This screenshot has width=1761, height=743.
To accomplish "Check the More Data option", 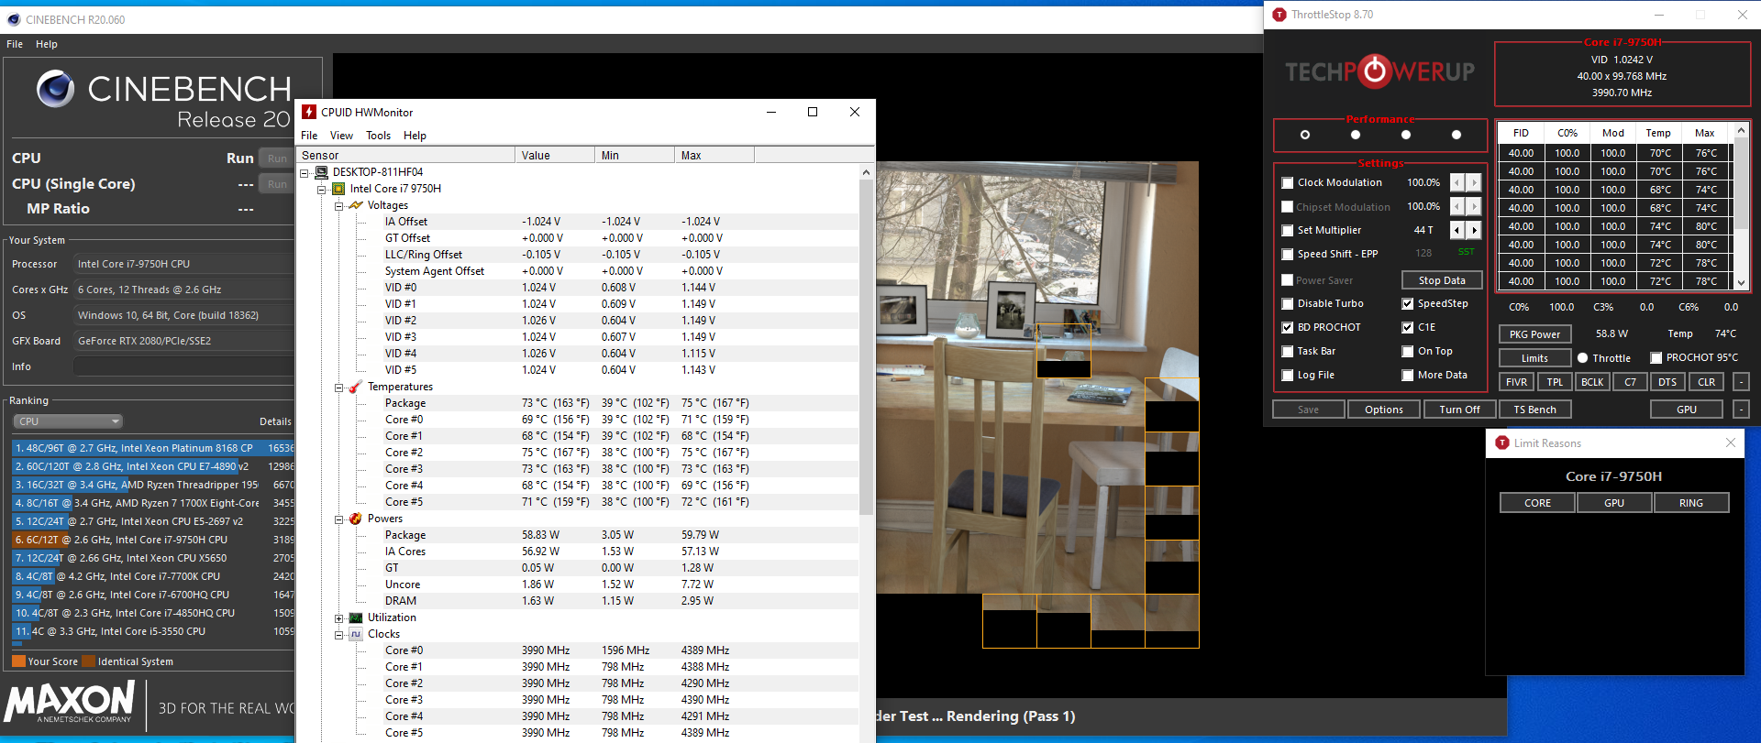I will (1408, 376).
